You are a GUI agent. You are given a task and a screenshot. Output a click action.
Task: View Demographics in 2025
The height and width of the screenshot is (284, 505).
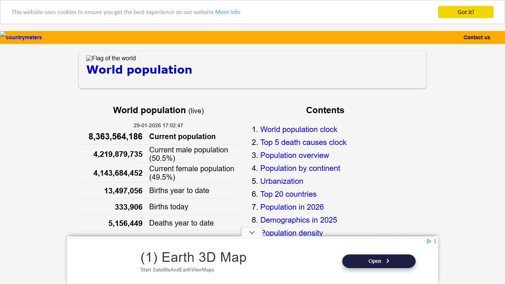[299, 220]
